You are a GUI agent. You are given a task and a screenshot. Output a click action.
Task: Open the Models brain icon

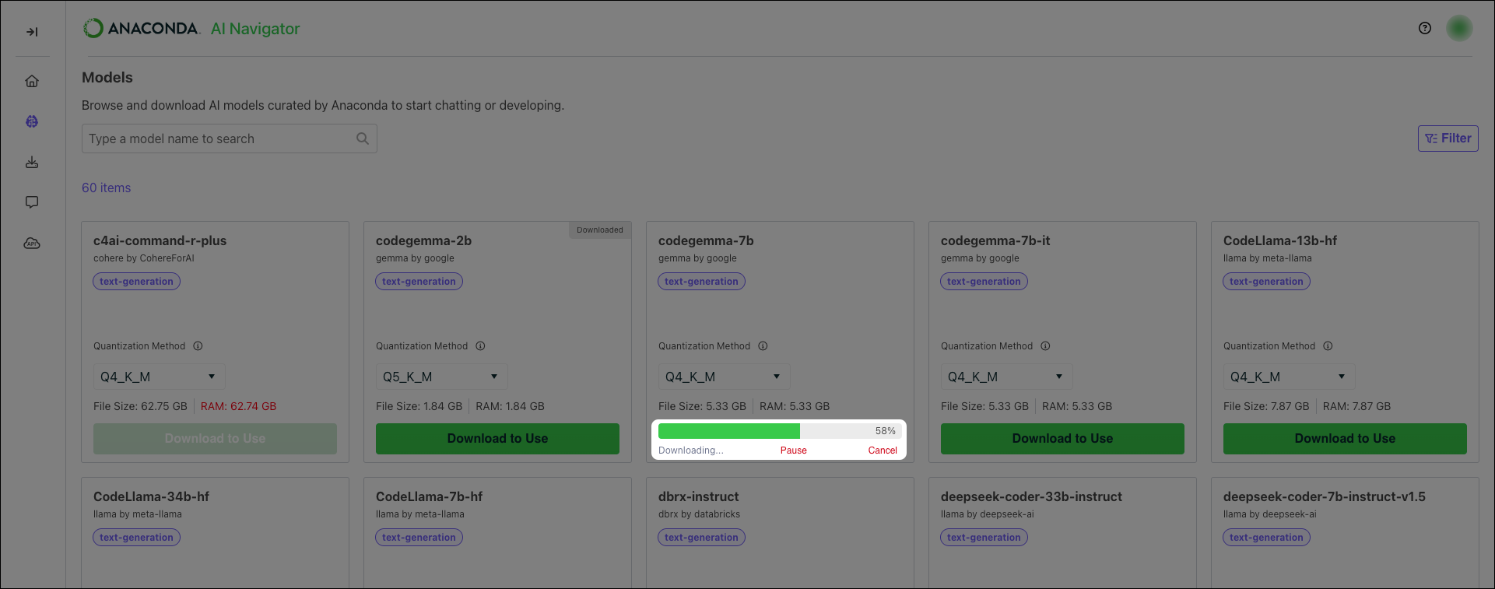32,121
